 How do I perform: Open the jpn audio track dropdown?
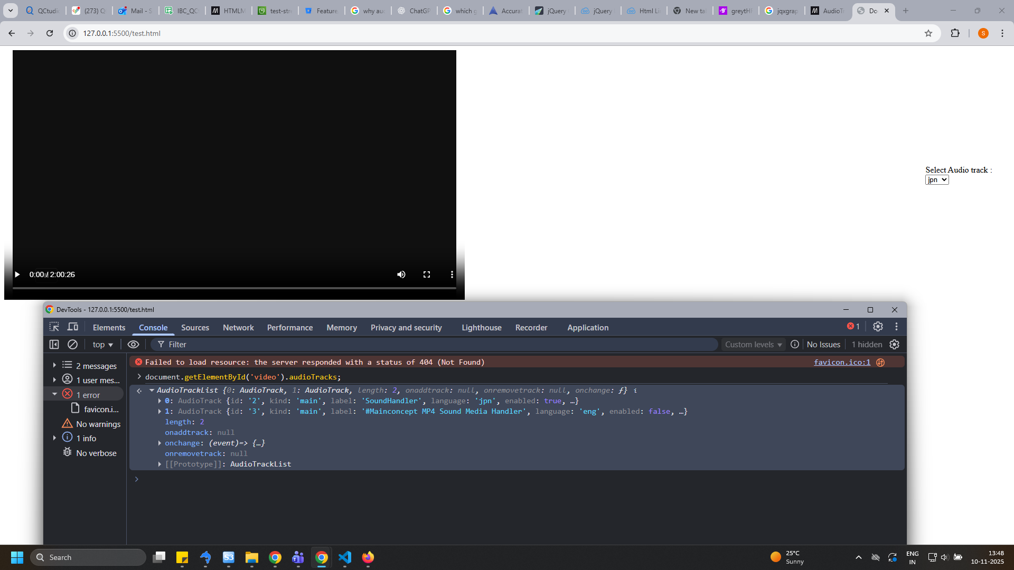937,180
